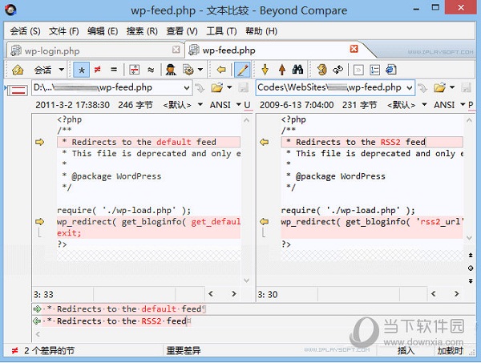Click the binoculars Find icon

(297, 70)
